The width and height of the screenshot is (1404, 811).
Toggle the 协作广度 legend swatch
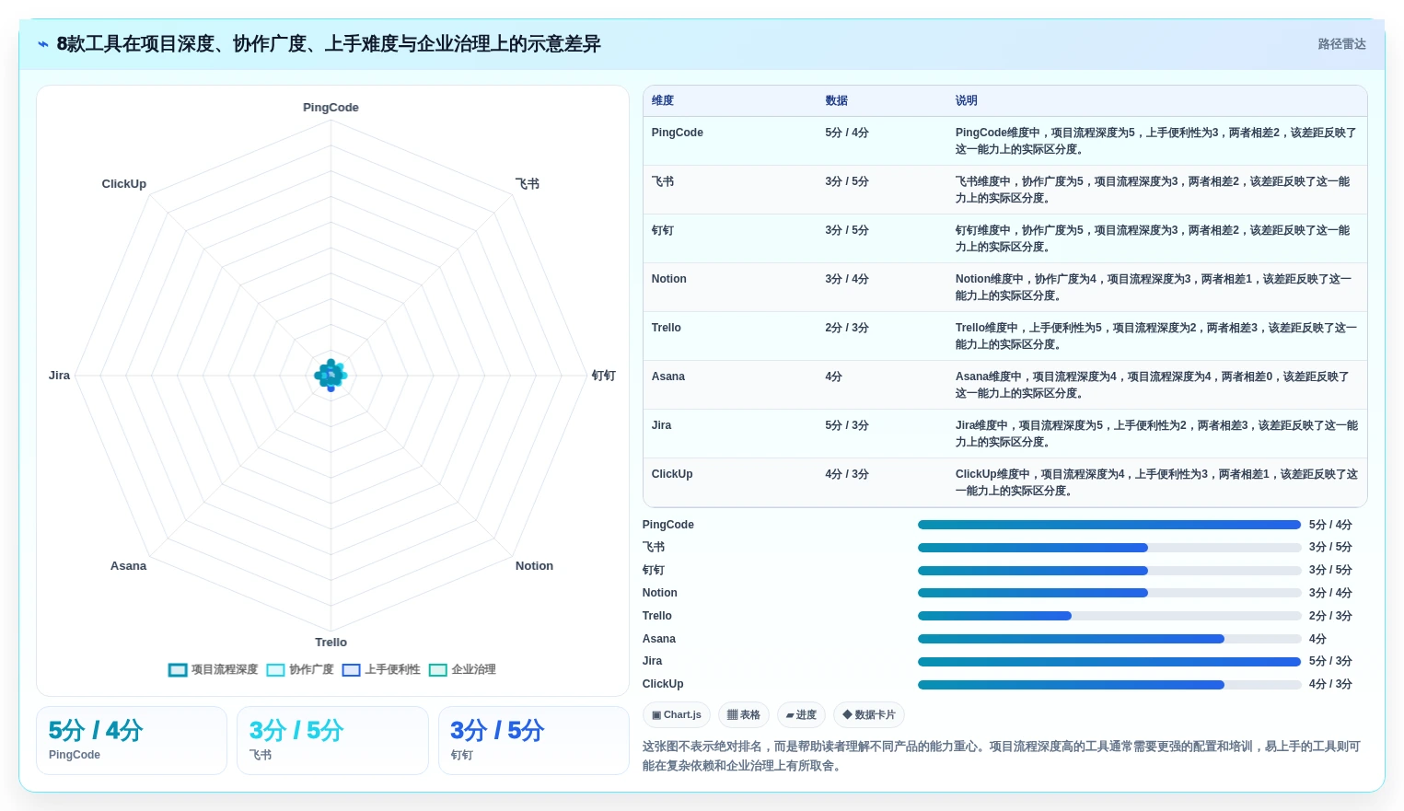tap(275, 670)
